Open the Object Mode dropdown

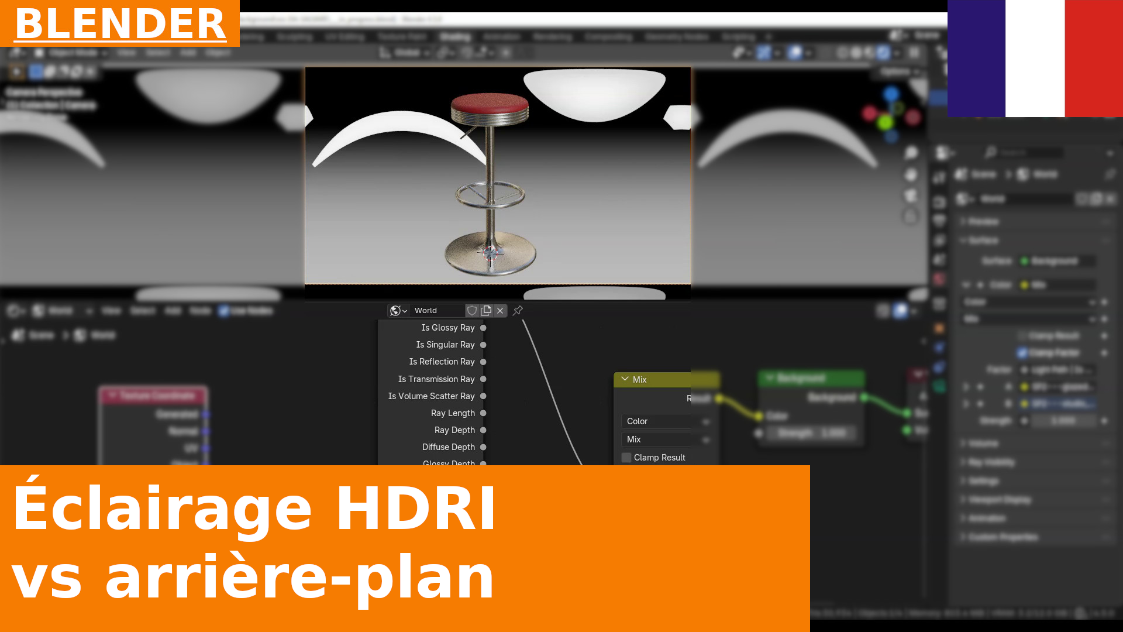[x=71, y=53]
